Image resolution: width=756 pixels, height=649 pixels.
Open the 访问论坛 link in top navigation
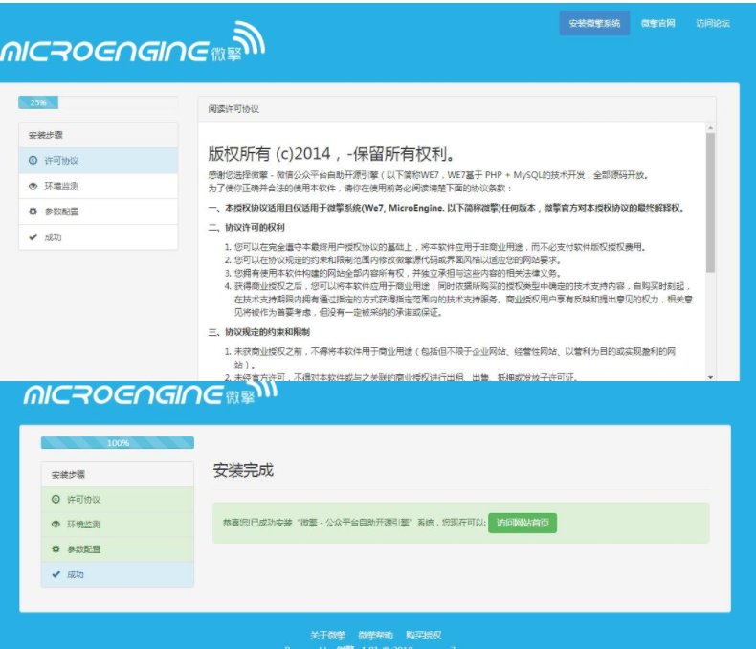click(x=713, y=23)
